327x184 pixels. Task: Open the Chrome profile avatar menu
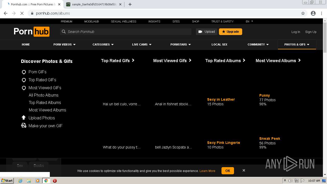point(313,13)
